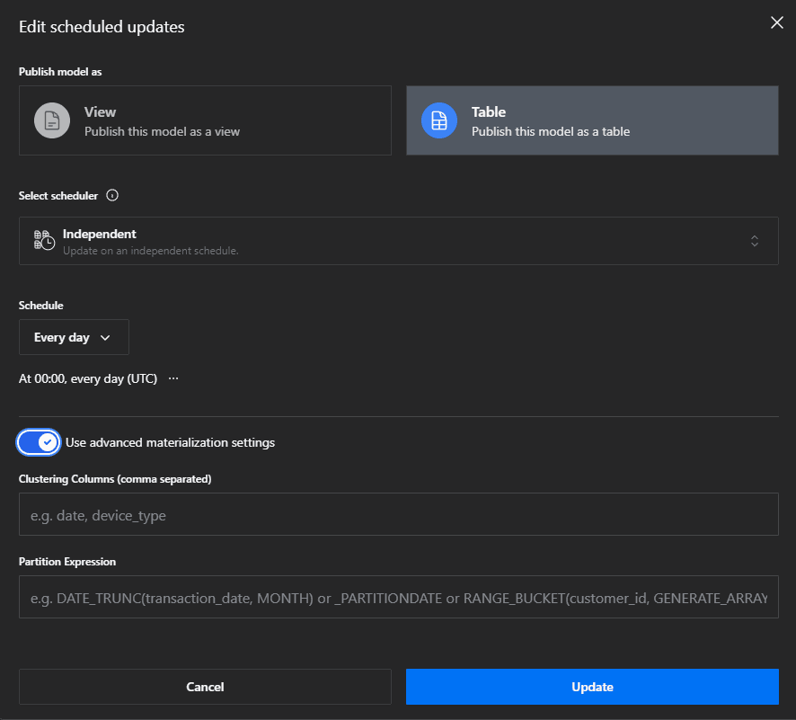
Task: Click the View document icon
Action: pyautogui.click(x=52, y=120)
